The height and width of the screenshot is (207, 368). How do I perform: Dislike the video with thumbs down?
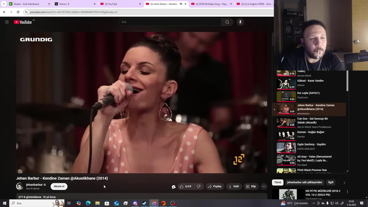click(198, 187)
